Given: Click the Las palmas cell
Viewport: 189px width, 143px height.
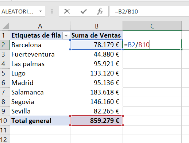Looking at the screenshot, I should pos(40,64).
